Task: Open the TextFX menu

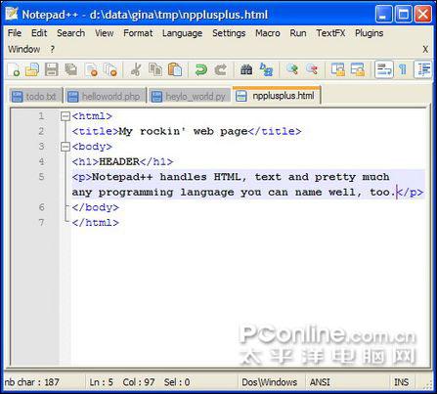Action: [x=330, y=33]
